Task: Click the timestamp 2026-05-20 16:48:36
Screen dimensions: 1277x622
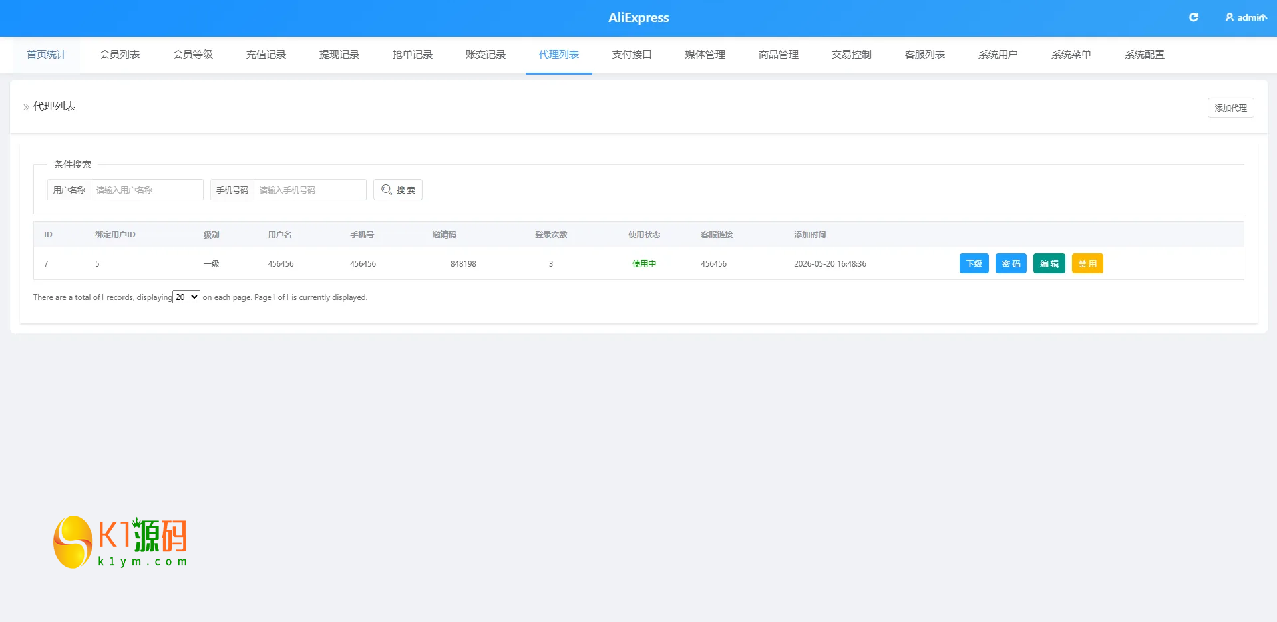Action: click(x=830, y=264)
